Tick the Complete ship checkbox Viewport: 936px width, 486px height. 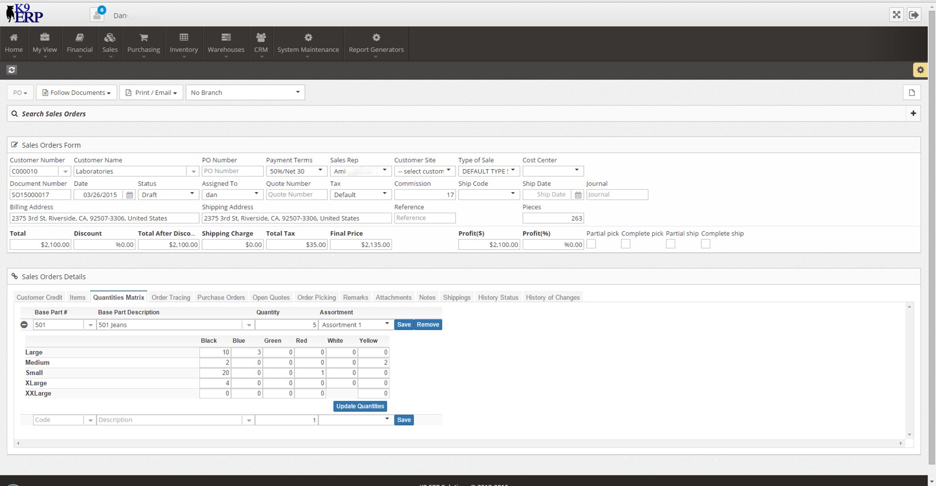[705, 244]
